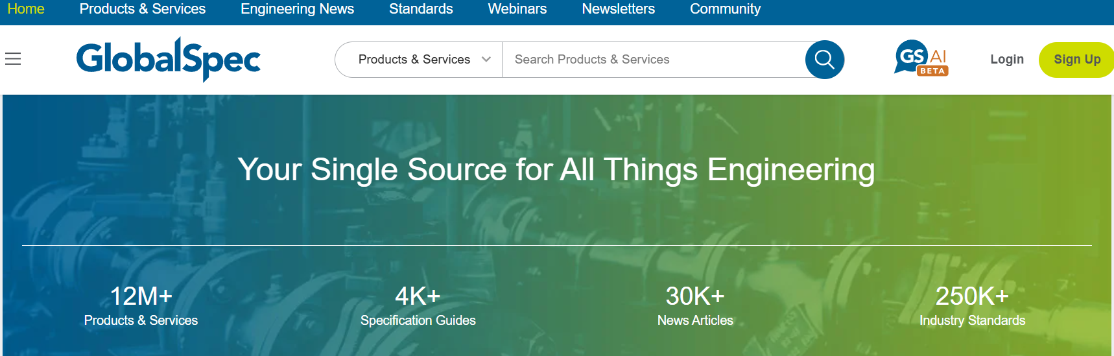
Task: Go to the Home nav item
Action: (x=26, y=9)
